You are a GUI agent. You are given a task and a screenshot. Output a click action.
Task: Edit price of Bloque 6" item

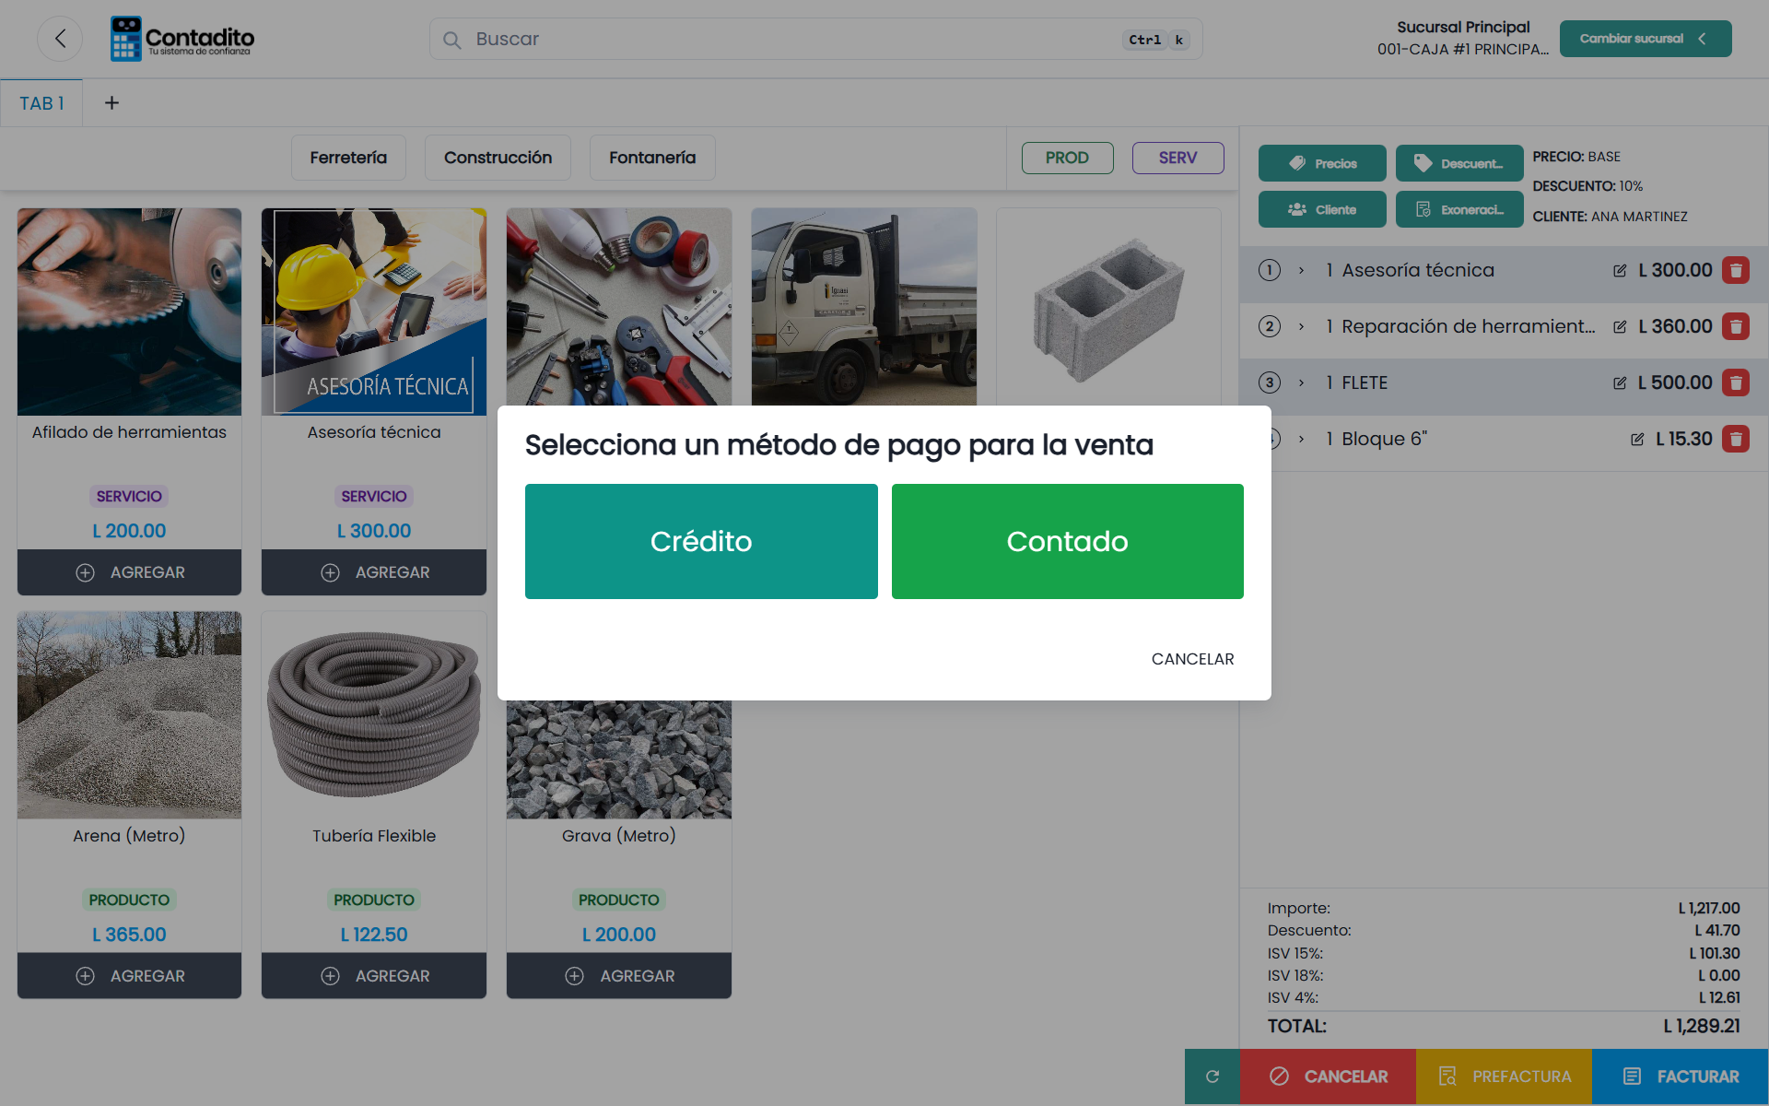coord(1637,440)
